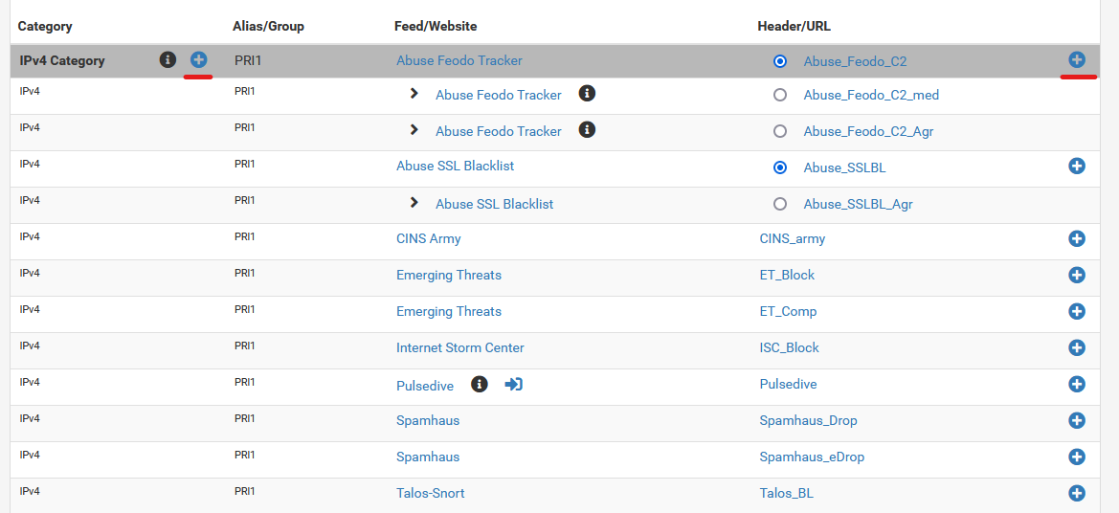This screenshot has height=513, width=1119.
Task: Click the ET_Comp header URL link
Action: pos(788,311)
